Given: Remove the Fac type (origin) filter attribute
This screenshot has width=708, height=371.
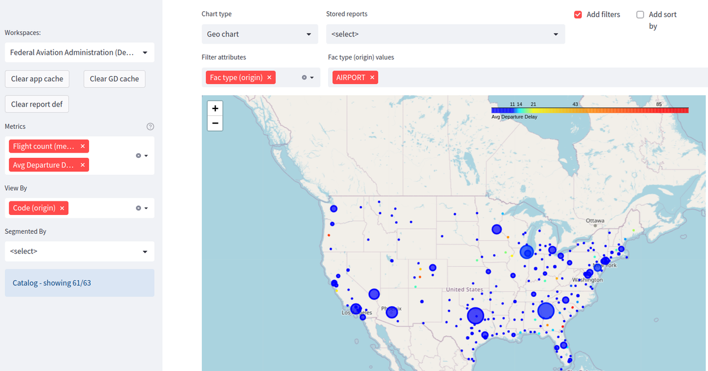Looking at the screenshot, I should point(269,77).
